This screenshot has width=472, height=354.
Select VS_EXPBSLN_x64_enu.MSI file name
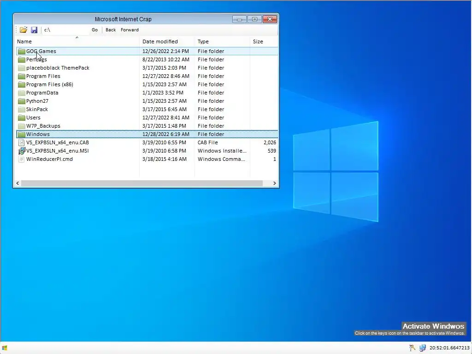(x=58, y=151)
